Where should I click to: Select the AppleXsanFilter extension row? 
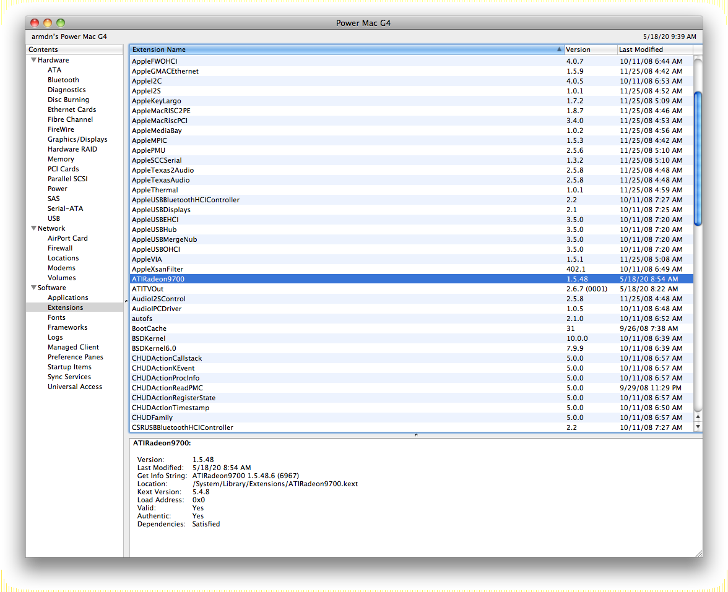411,269
